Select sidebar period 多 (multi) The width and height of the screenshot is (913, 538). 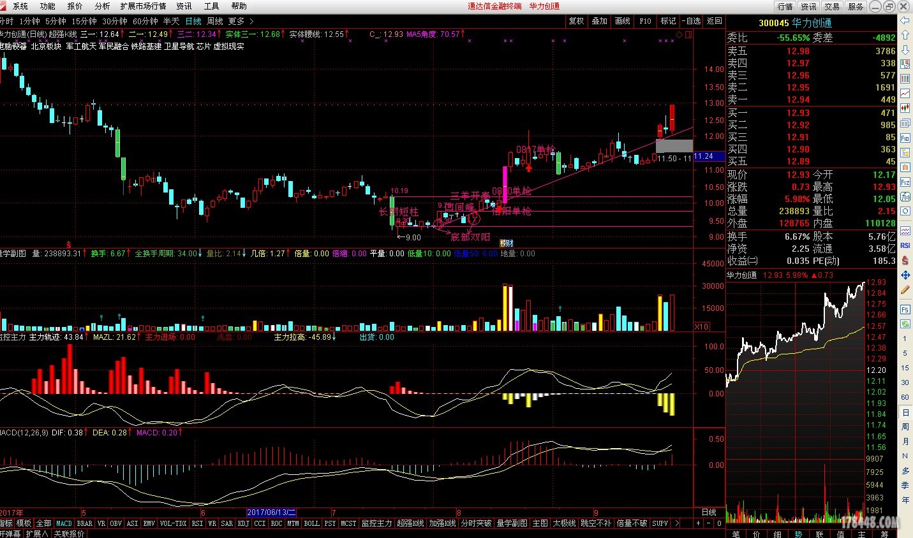905,471
